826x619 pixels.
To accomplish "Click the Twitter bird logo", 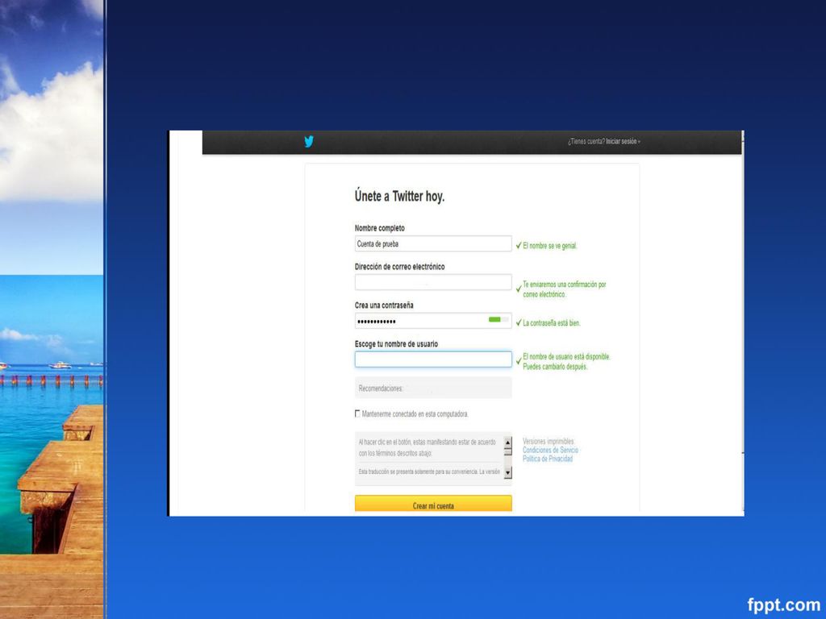I will (309, 141).
